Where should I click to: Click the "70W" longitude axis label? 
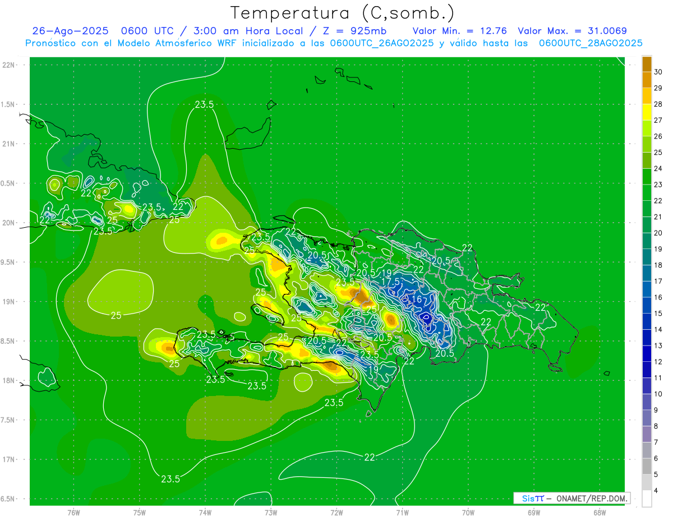468,513
